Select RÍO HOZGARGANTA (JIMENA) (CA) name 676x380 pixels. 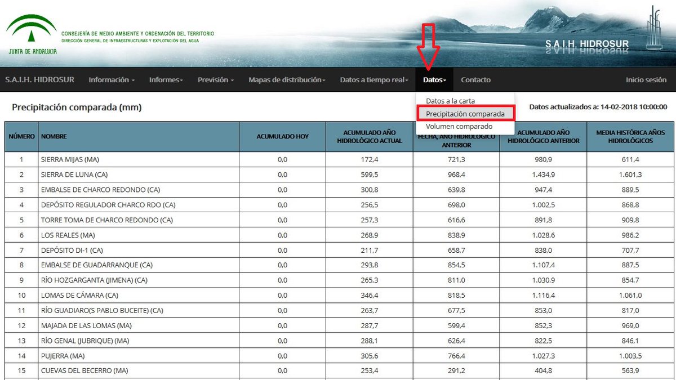(94, 280)
